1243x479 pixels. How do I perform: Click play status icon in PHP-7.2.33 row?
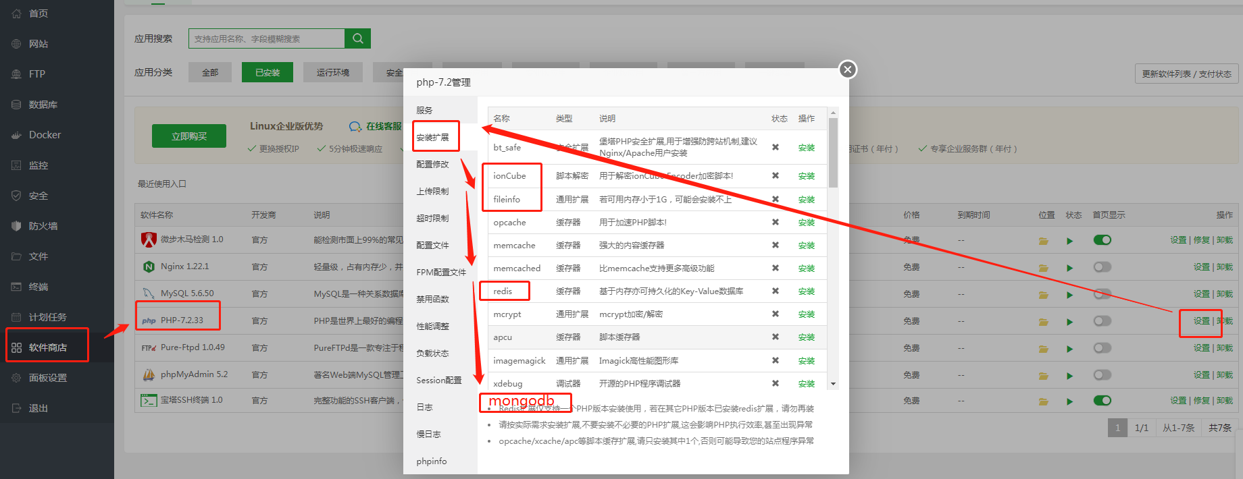pyautogui.click(x=1069, y=322)
